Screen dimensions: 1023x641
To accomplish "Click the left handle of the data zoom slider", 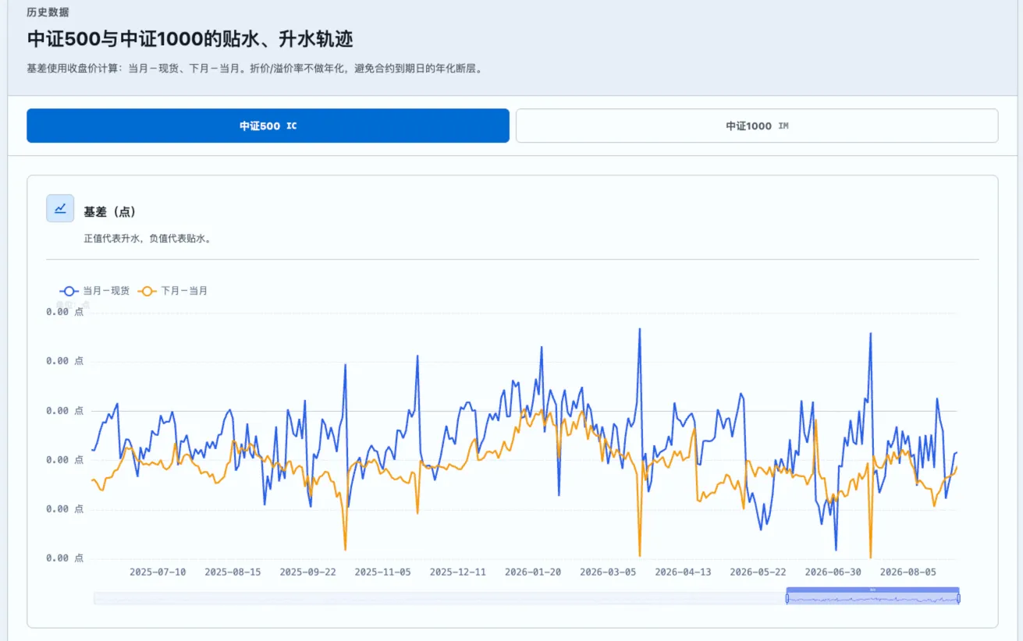I will (x=787, y=598).
